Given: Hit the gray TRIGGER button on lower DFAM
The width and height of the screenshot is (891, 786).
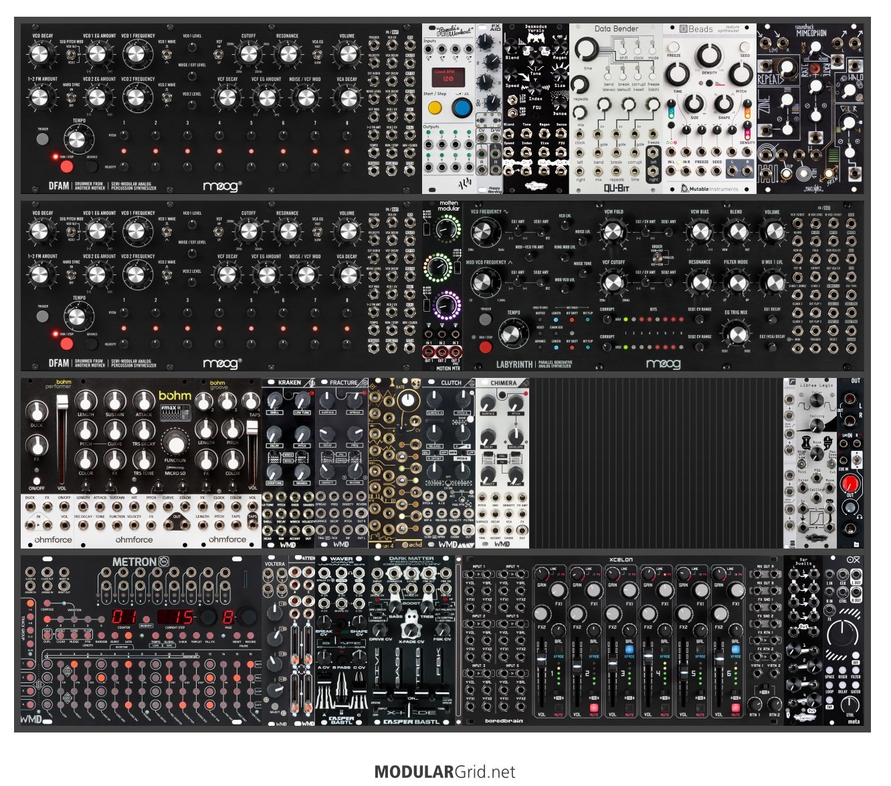Looking at the screenshot, I should pos(43,316).
